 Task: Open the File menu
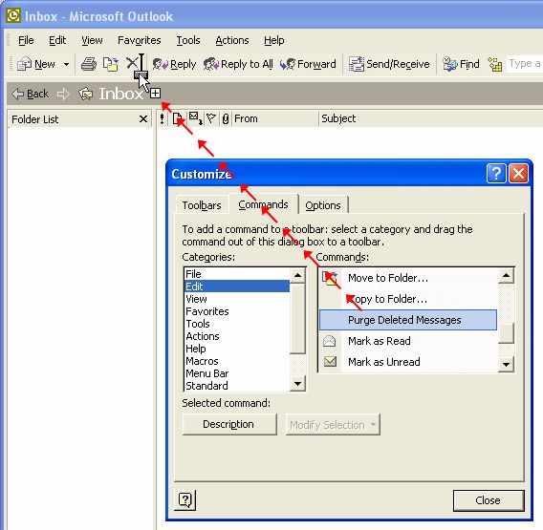click(x=26, y=40)
